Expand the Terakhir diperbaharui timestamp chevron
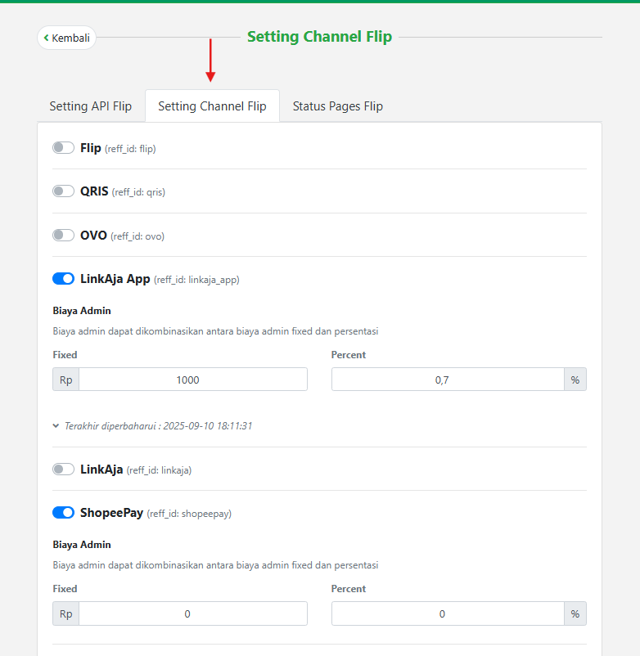This screenshot has width=640, height=656. (x=56, y=426)
